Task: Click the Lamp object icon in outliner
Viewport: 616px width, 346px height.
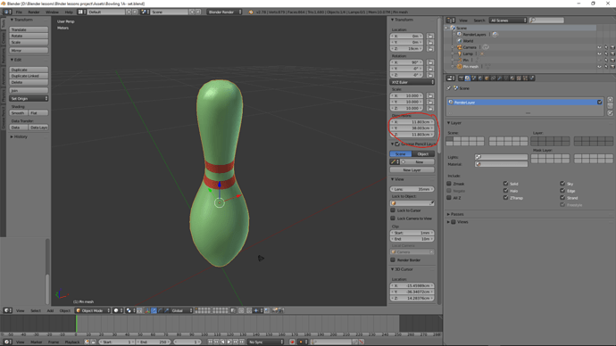Action: [459, 54]
